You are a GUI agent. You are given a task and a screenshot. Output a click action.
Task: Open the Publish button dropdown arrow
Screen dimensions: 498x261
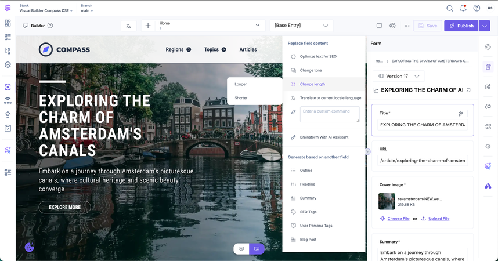point(484,26)
